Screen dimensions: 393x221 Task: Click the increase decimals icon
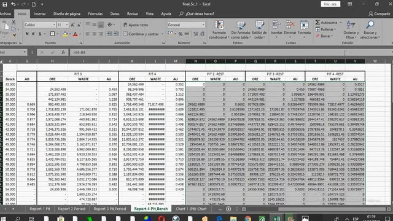click(195, 34)
